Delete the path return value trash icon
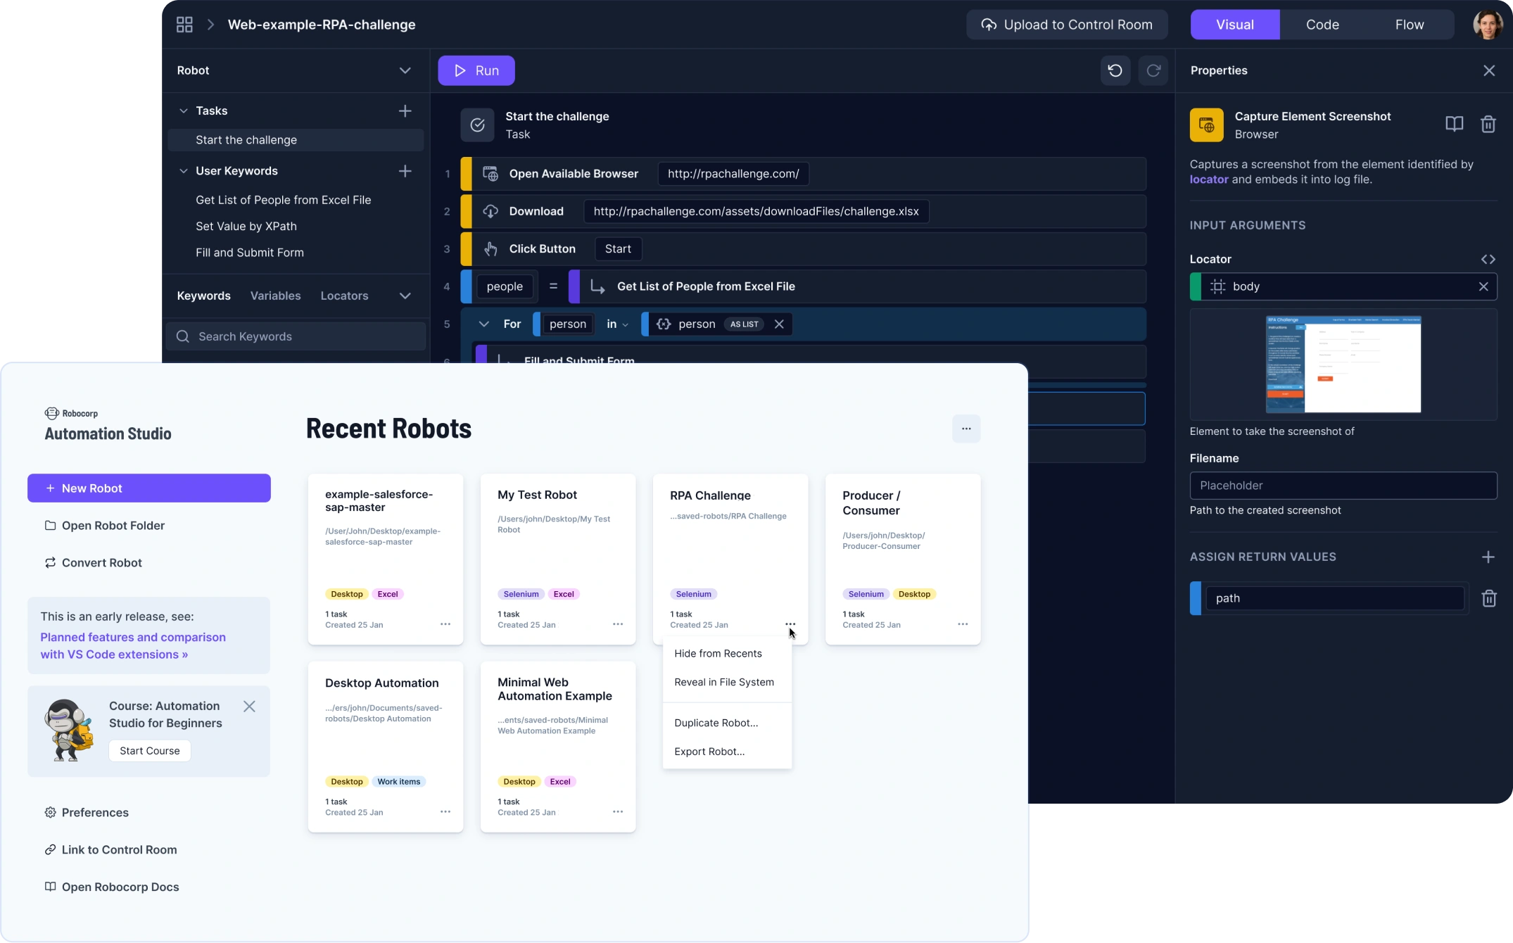This screenshot has width=1513, height=943. point(1488,599)
